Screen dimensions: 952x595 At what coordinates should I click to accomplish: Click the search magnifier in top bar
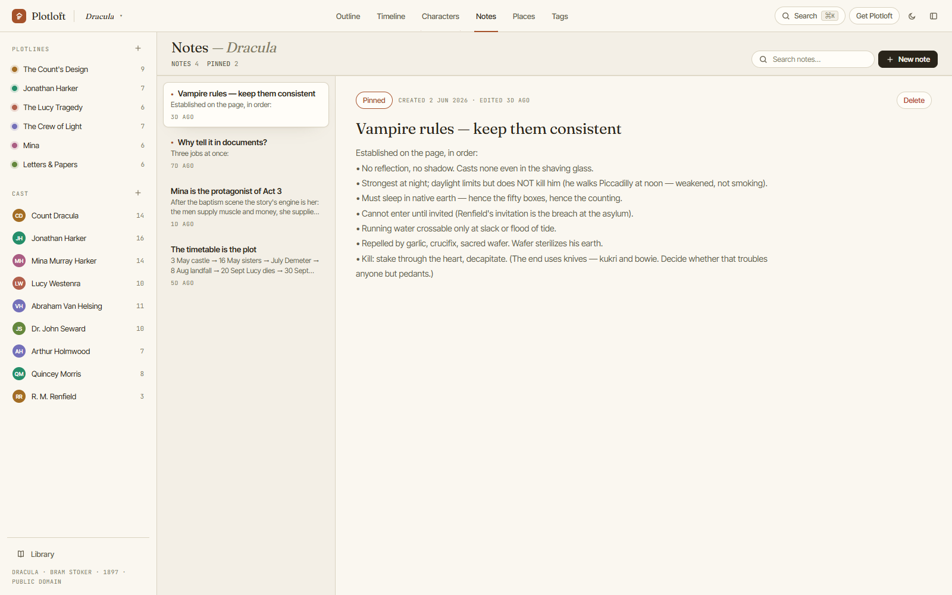(786, 16)
